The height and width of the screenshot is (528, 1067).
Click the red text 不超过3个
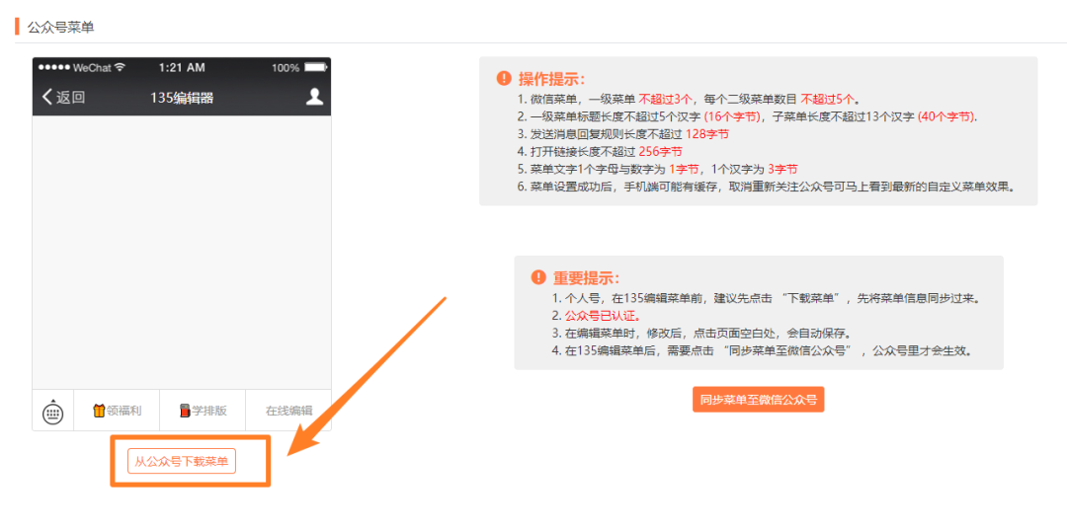click(x=666, y=99)
